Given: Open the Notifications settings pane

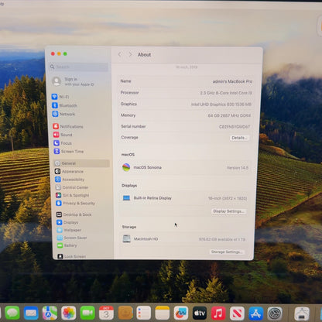Looking at the screenshot, I should coord(68,126).
